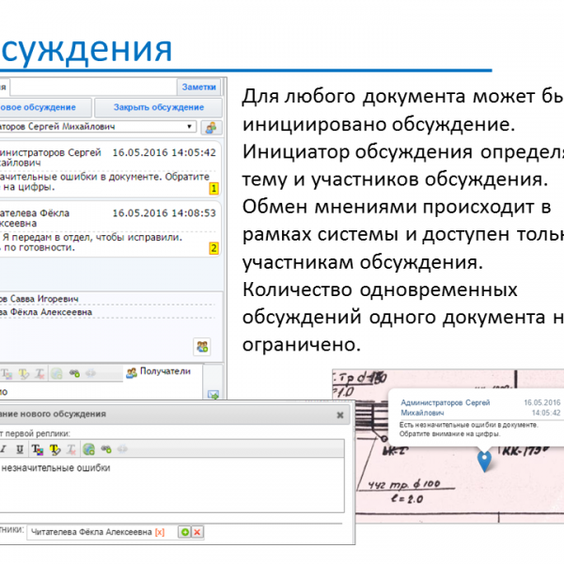Click the send reply icon beside the reply field

212,394
